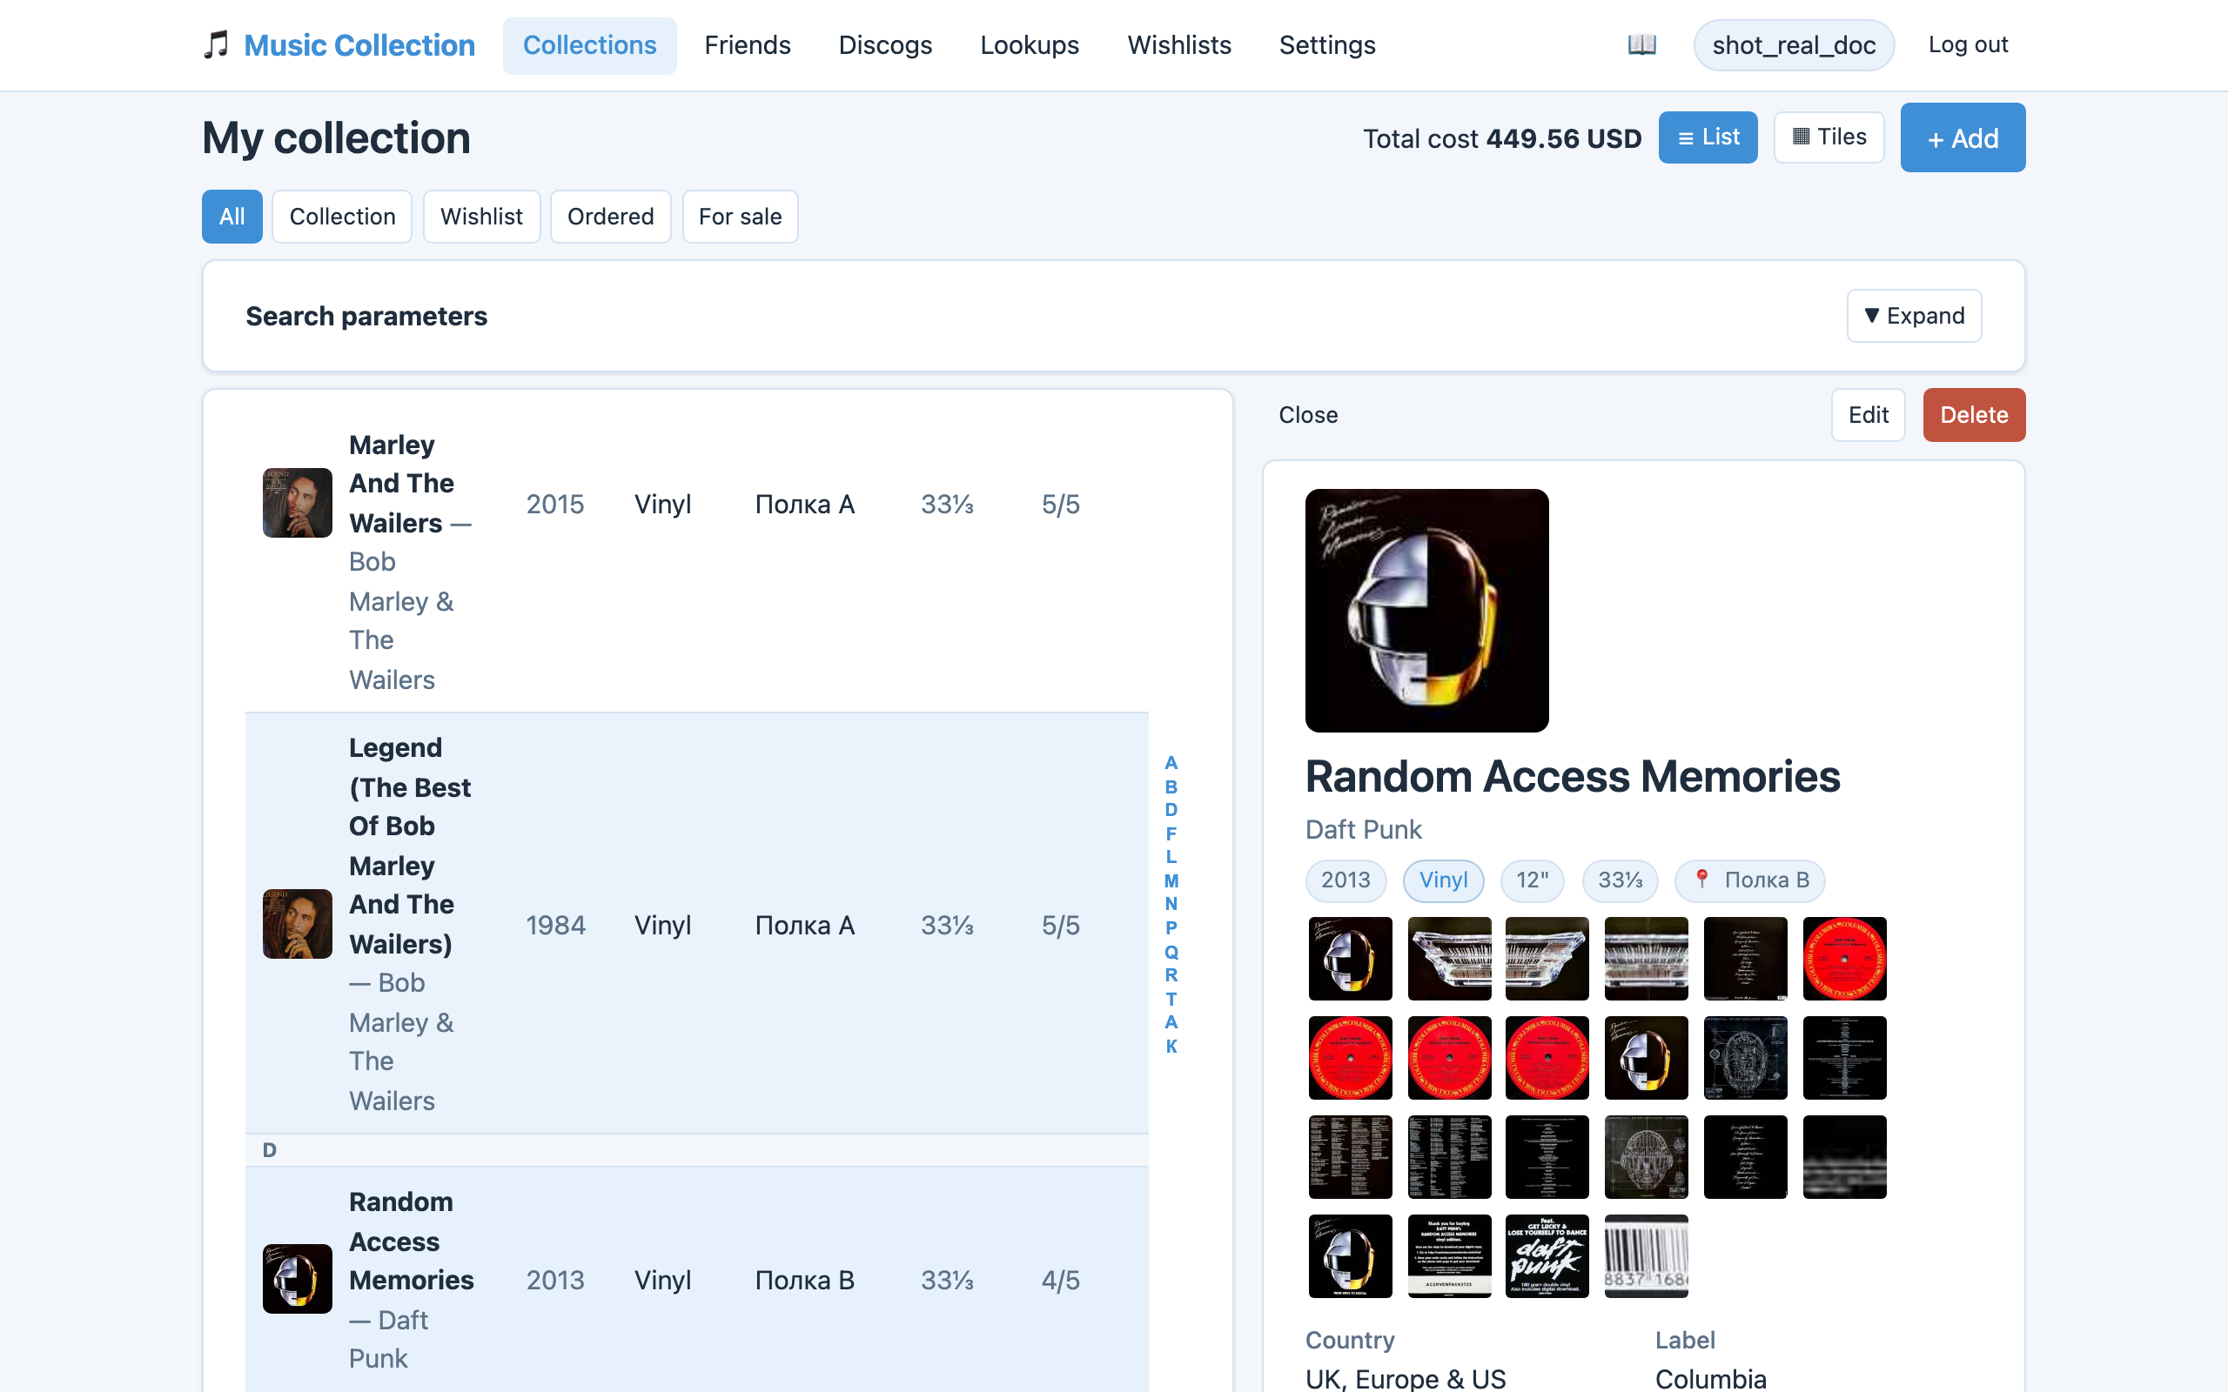Click the Vinyl tag in details panel
The image size is (2228, 1392).
pos(1444,880)
